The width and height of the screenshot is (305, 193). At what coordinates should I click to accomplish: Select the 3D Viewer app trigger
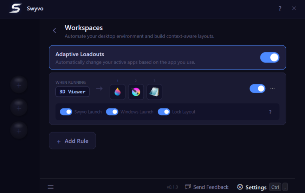(72, 92)
